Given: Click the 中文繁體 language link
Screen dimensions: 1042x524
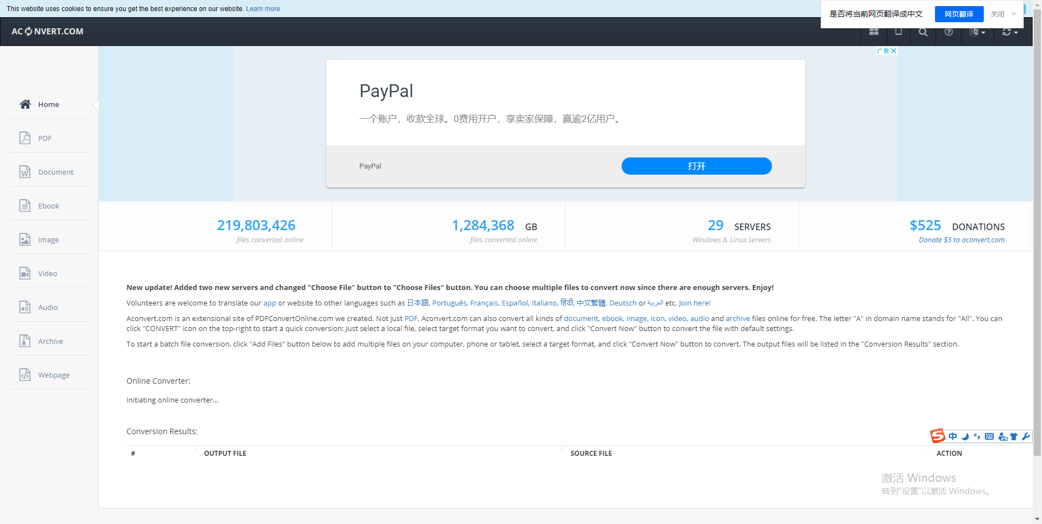Looking at the screenshot, I should coord(591,303).
